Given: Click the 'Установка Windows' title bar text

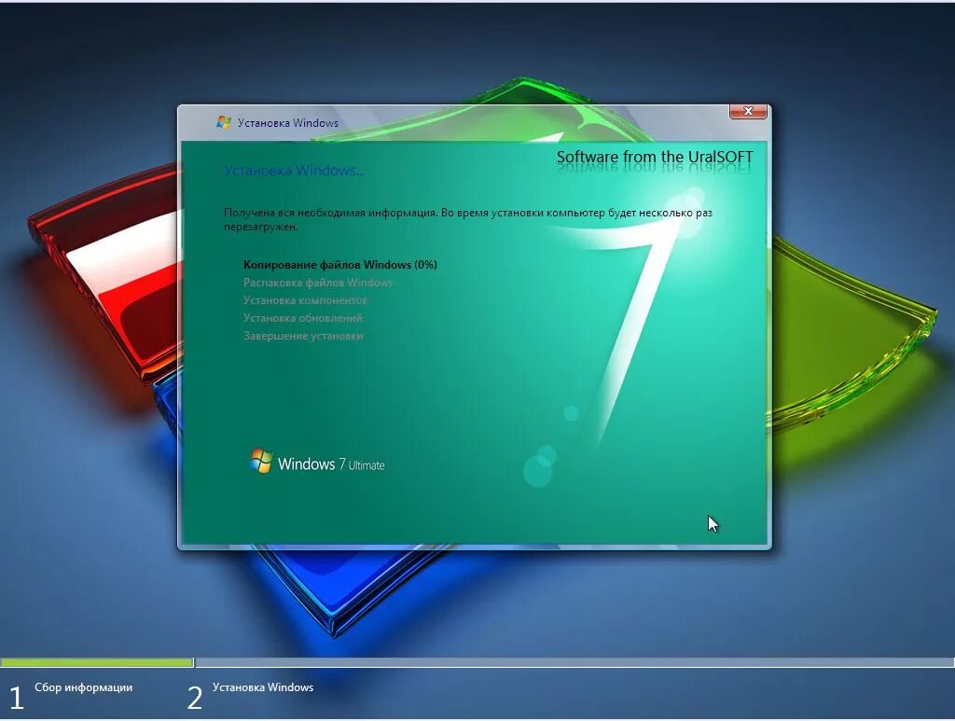Looking at the screenshot, I should click(x=288, y=123).
